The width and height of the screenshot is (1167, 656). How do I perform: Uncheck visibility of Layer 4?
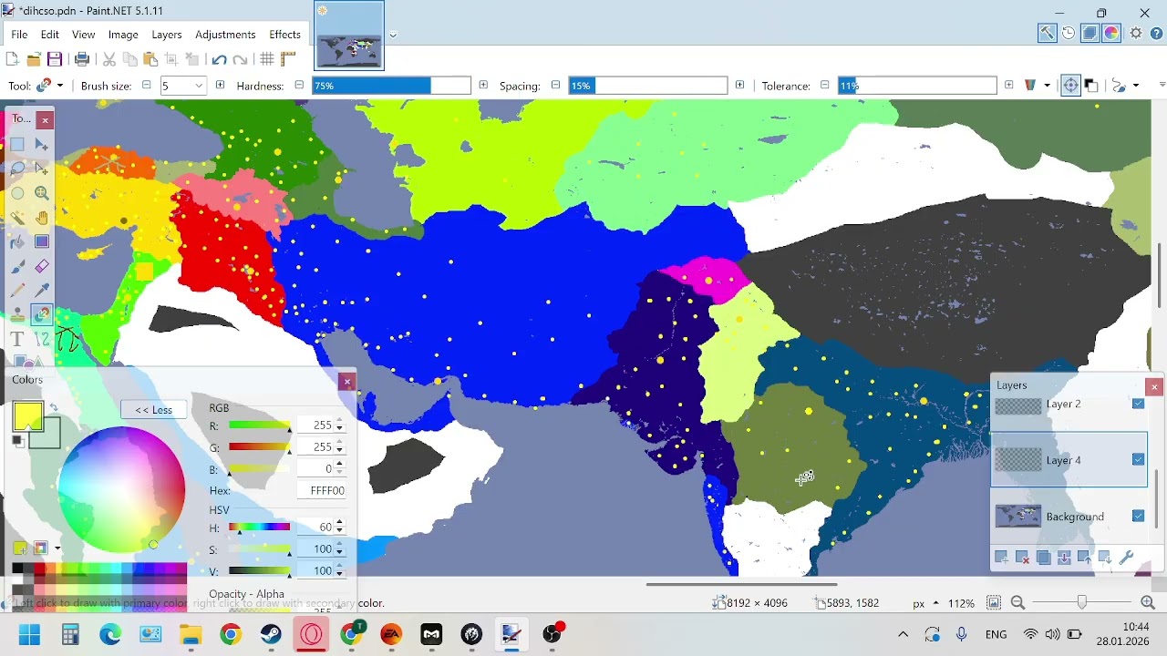1138,460
